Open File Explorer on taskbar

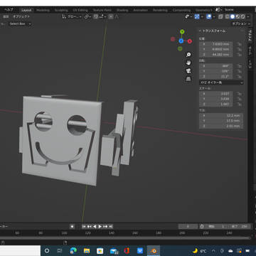[87, 251]
